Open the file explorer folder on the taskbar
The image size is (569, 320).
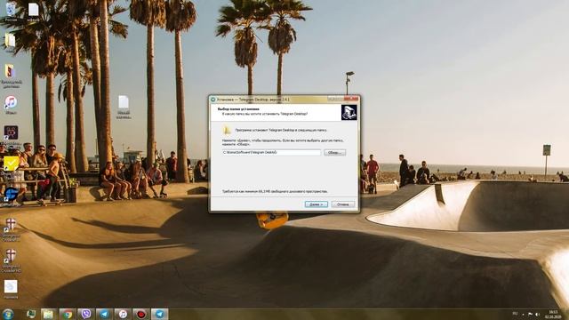(x=48, y=314)
